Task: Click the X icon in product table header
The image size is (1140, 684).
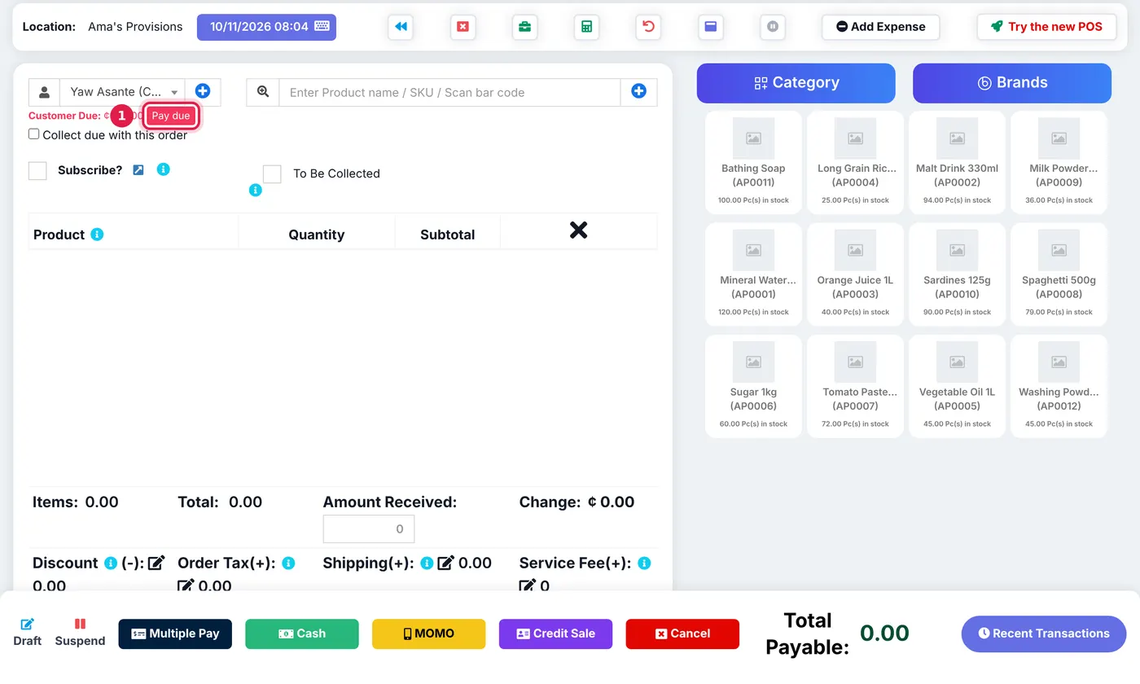Action: [x=578, y=230]
